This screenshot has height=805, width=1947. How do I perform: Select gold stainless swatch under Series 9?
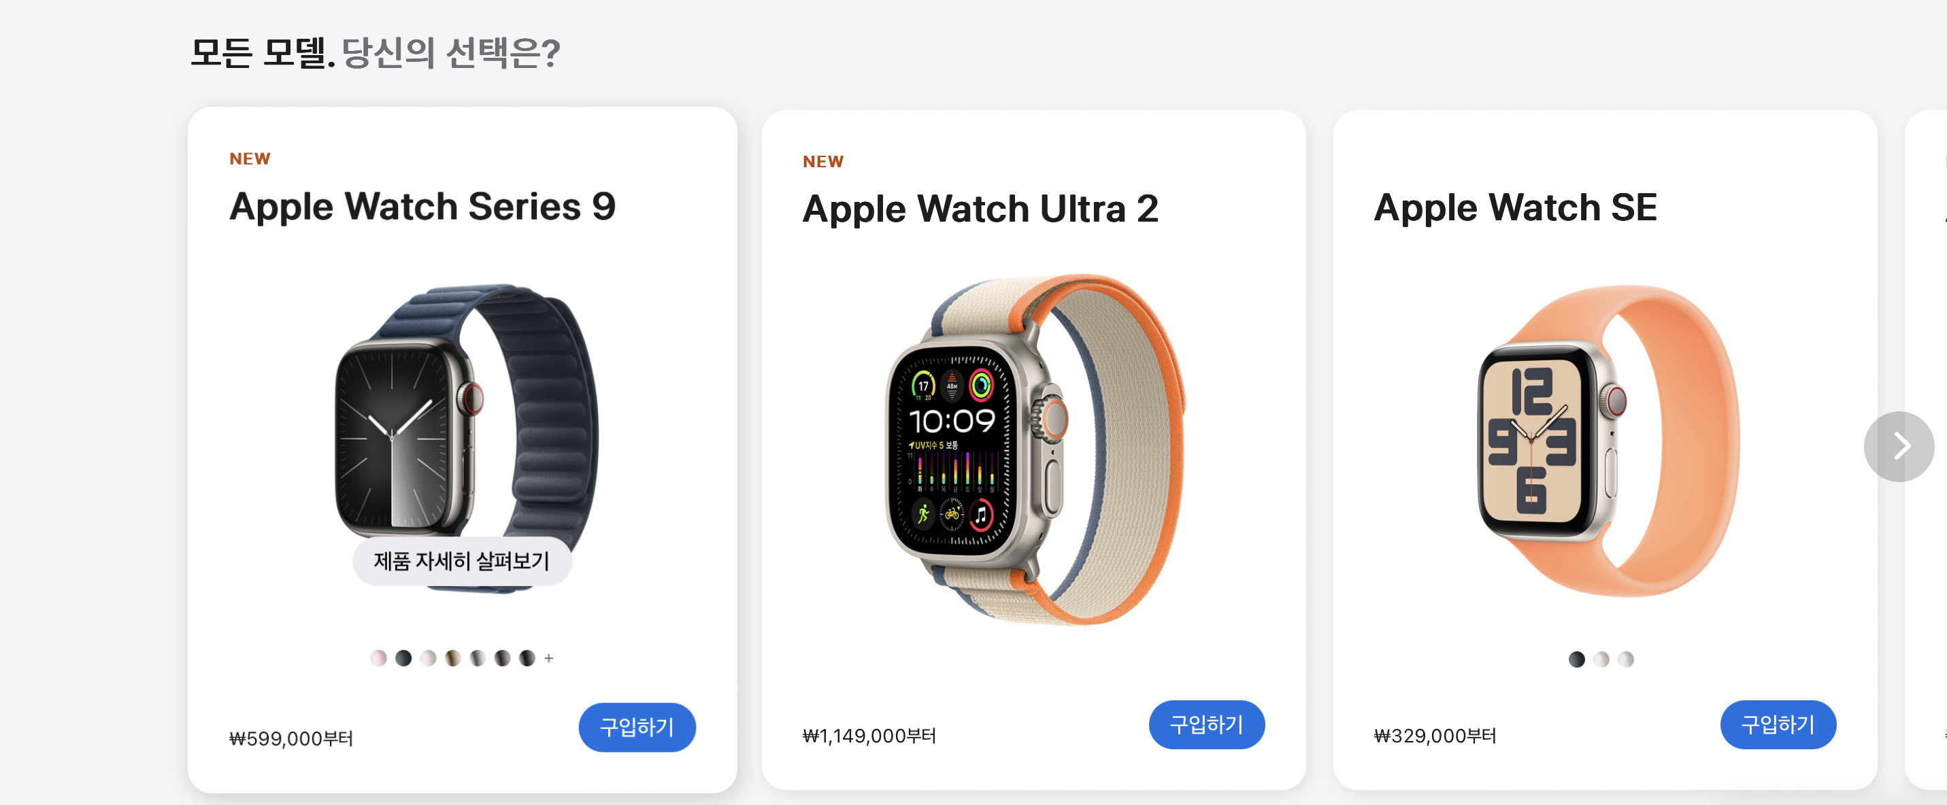point(453,659)
